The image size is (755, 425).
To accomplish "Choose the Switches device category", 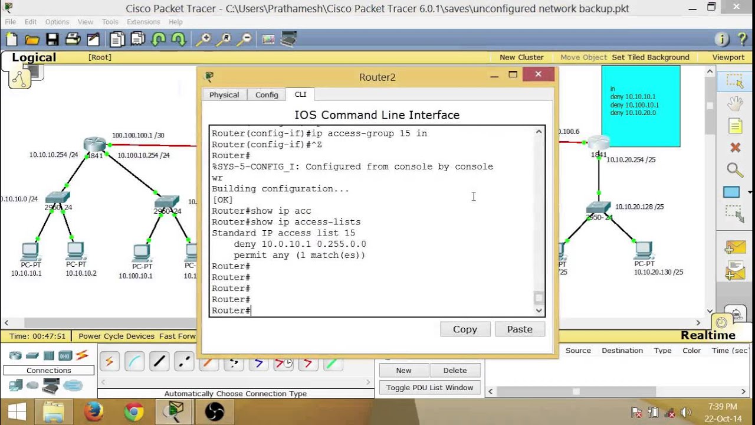I will click(x=32, y=355).
